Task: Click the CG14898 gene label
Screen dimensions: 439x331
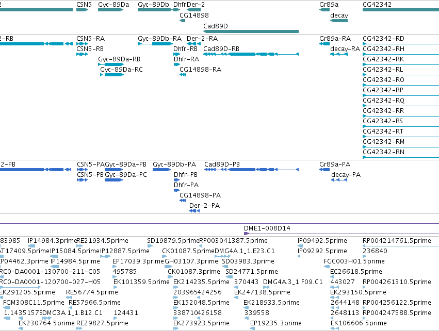Action: [194, 15]
